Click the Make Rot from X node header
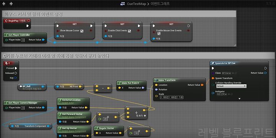The height and width of the screenshot is (138, 276). coord(131,83)
